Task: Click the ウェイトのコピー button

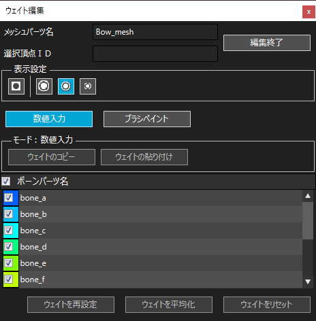Action: click(52, 157)
